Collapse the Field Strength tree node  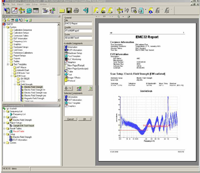pos(15,84)
